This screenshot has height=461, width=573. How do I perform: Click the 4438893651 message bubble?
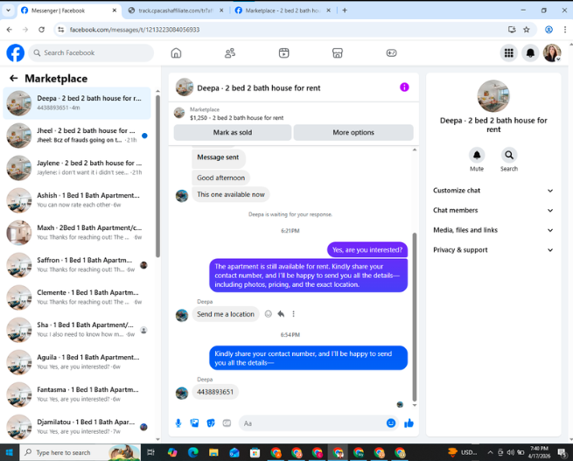215,392
